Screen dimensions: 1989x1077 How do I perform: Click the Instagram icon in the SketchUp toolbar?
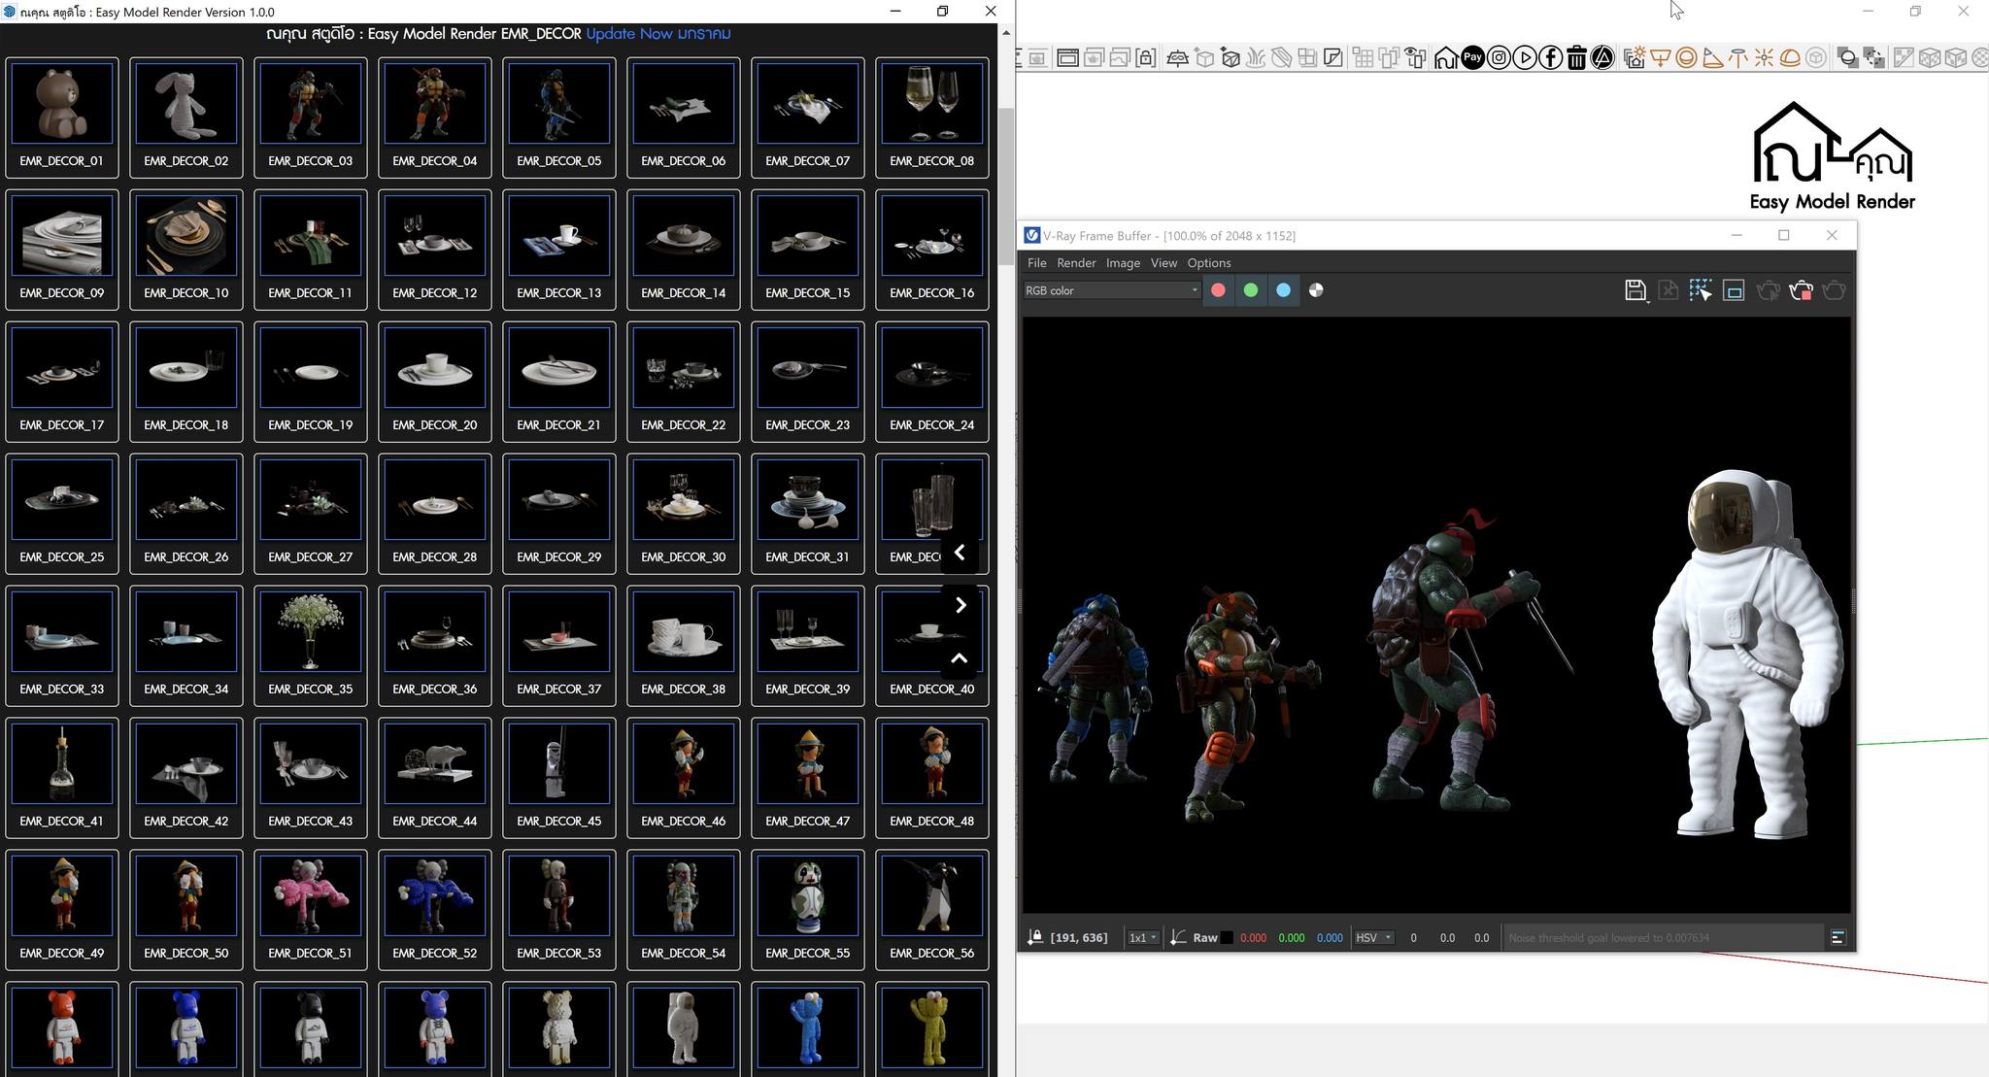click(1499, 58)
